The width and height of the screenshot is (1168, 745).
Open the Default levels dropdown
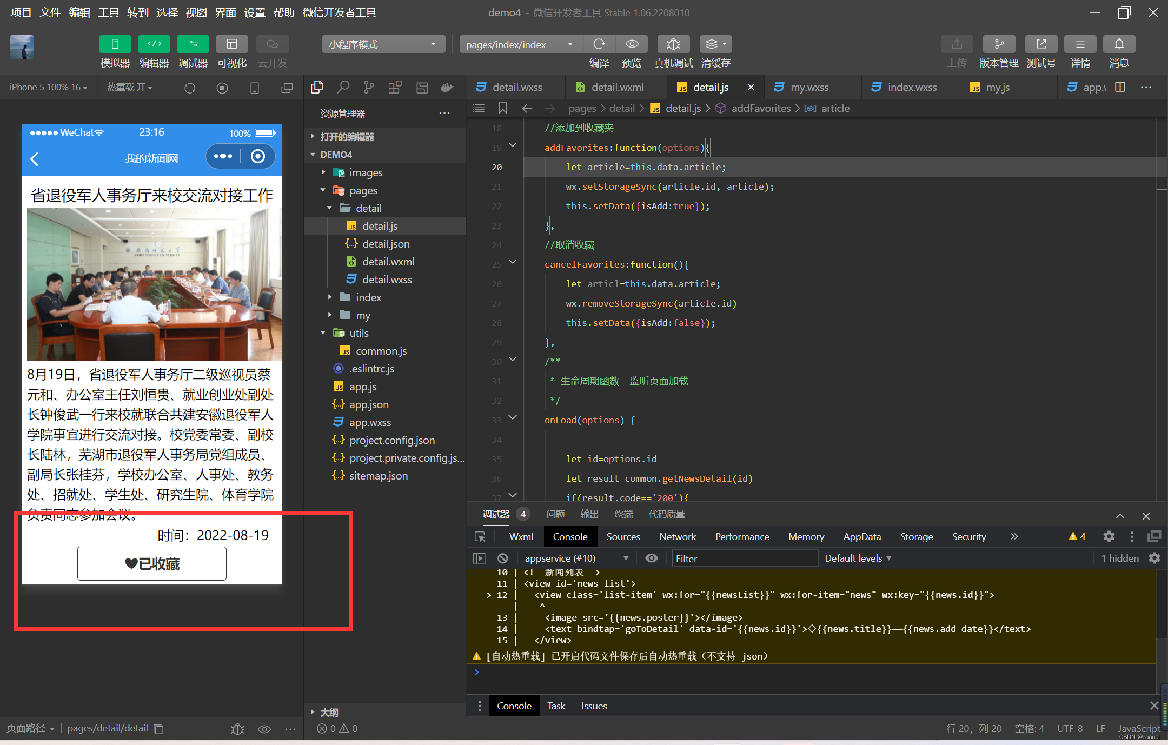click(x=858, y=558)
